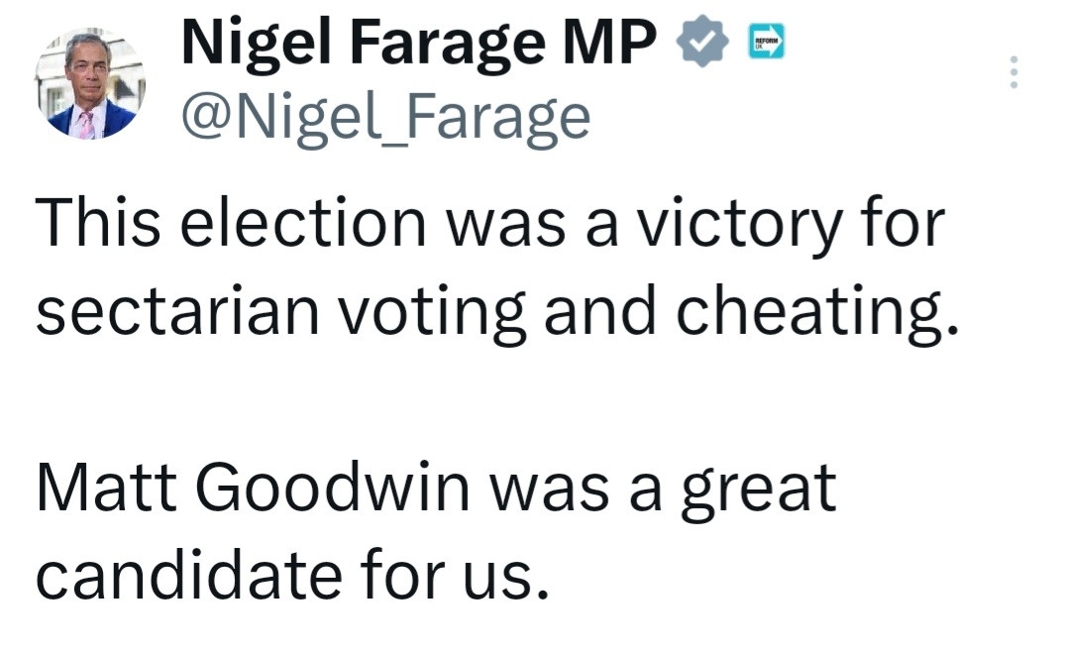
Task: Click the word "election" in the tweet
Action: point(301,223)
